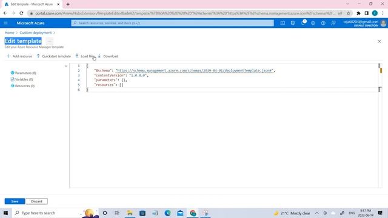Viewport: 388px width, 218px height.
Task: Open the notifications bell icon
Action: pos(303,23)
